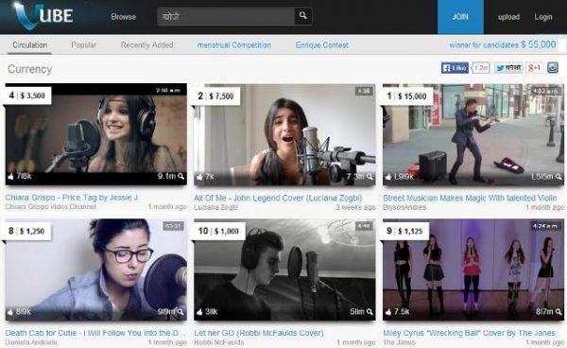Image resolution: width=567 pixels, height=348 pixels.
Task: Click the thumbs-up icon on The Janes video
Action: tap(388, 312)
